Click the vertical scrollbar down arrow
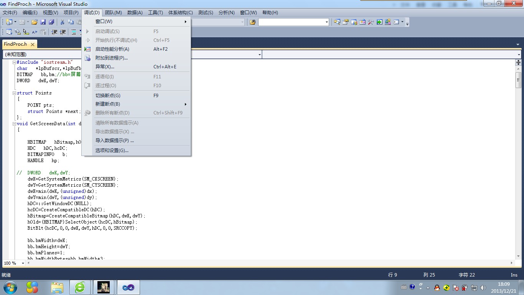 518,256
